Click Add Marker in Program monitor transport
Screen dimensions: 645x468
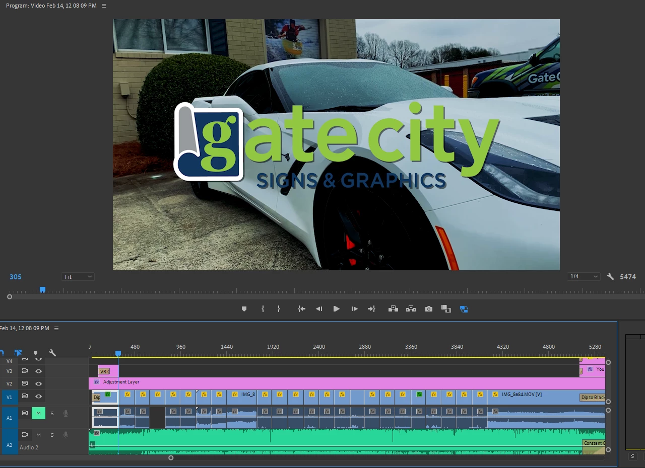[244, 309]
